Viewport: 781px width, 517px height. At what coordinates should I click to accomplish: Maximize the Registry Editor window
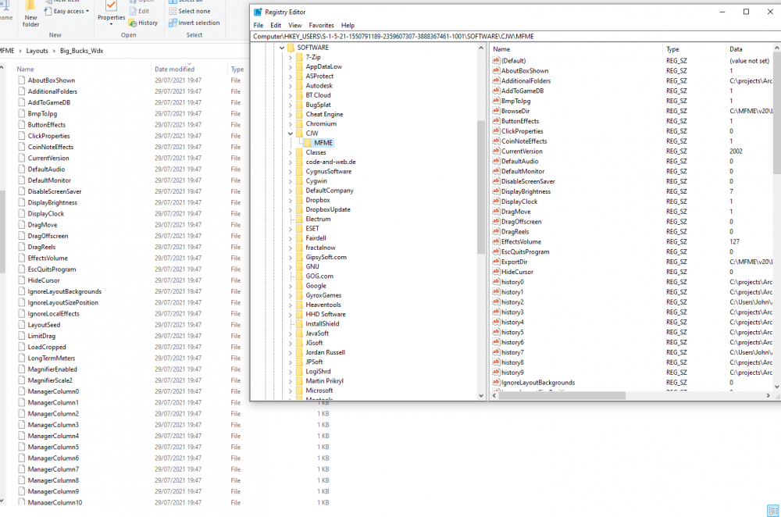click(x=746, y=12)
